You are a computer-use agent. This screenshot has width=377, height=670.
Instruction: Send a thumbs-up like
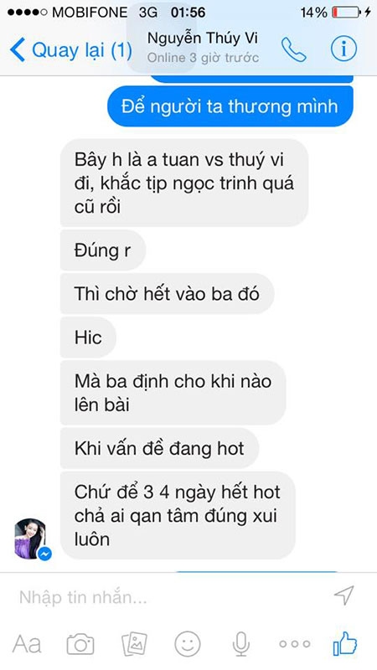(x=345, y=643)
